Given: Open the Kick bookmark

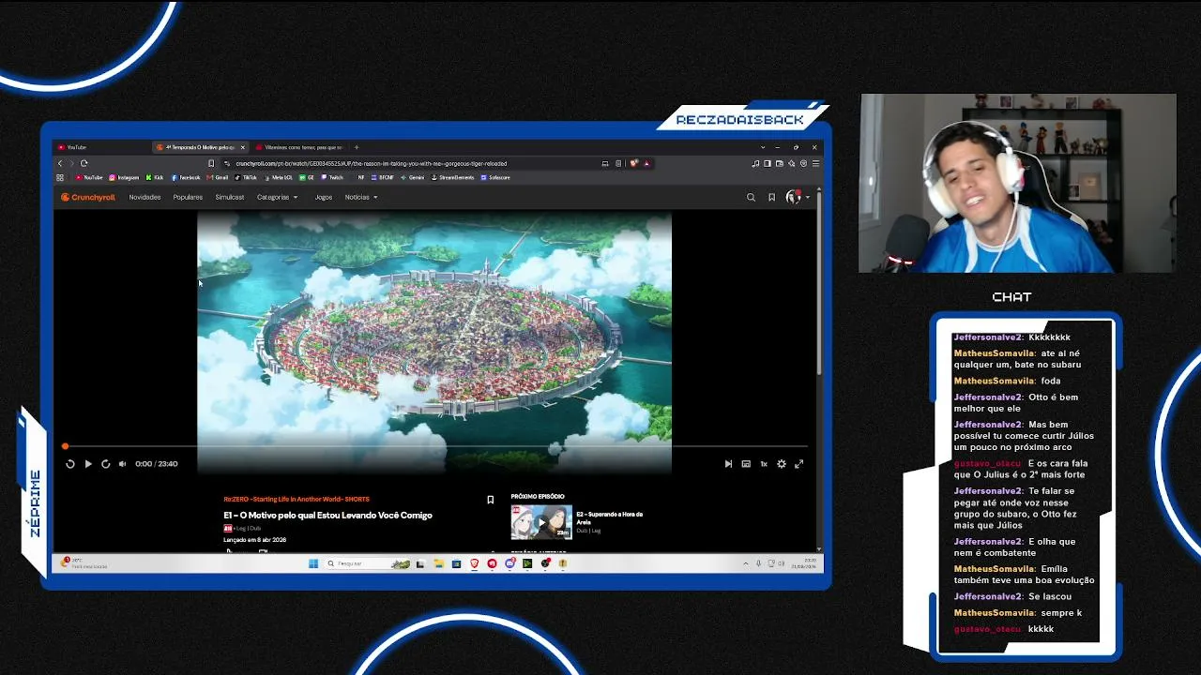Looking at the screenshot, I should coord(155,177).
